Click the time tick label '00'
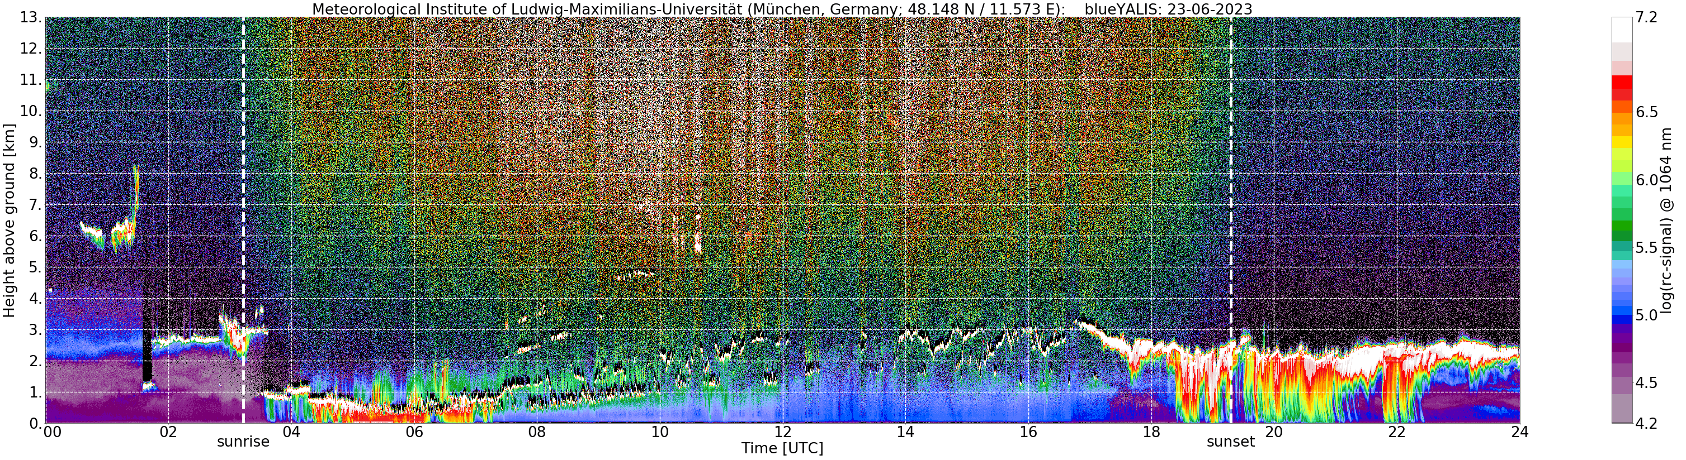This screenshot has width=1686, height=460. 53,432
